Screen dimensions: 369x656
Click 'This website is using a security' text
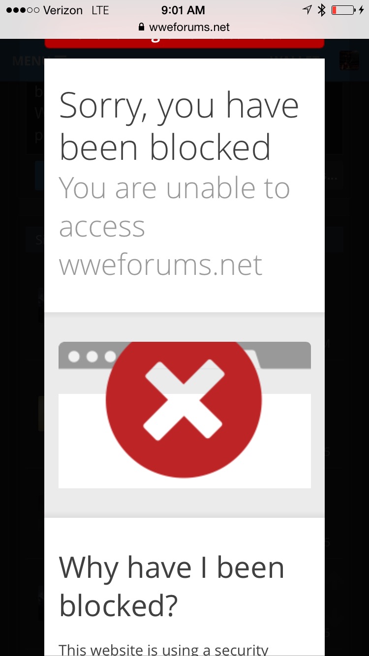pos(163,649)
